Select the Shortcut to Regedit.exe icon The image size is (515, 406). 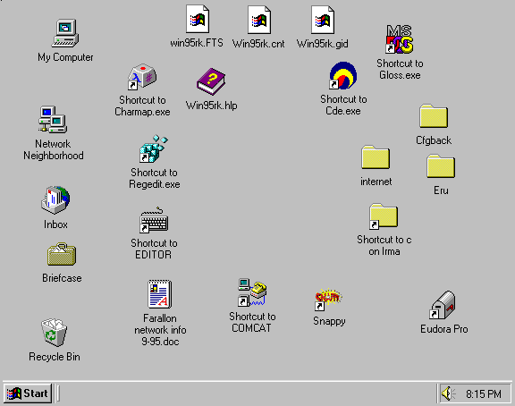154,148
